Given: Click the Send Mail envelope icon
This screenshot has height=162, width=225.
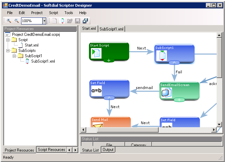Looking at the screenshot, I should 98,125.
